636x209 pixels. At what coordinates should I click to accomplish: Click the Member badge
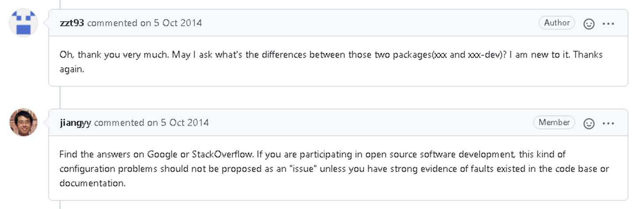(x=554, y=122)
